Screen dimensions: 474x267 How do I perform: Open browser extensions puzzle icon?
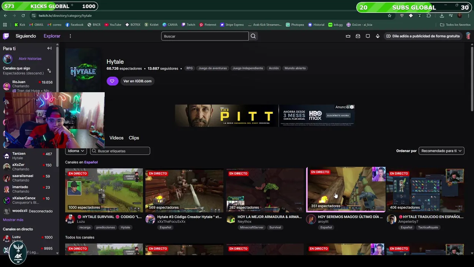point(428,16)
